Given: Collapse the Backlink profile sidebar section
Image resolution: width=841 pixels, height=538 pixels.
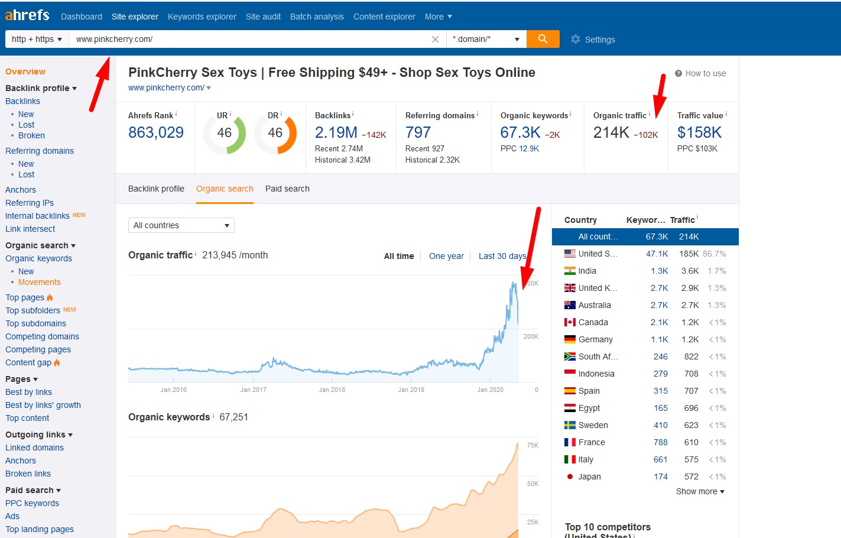Looking at the screenshot, I should pyautogui.click(x=41, y=88).
